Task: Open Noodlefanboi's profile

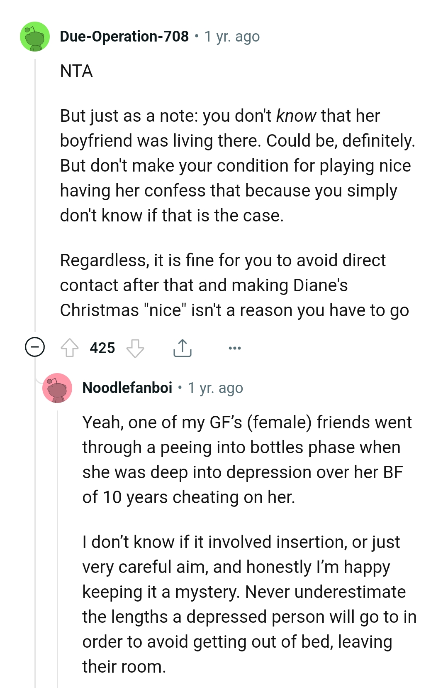Action: click(128, 388)
